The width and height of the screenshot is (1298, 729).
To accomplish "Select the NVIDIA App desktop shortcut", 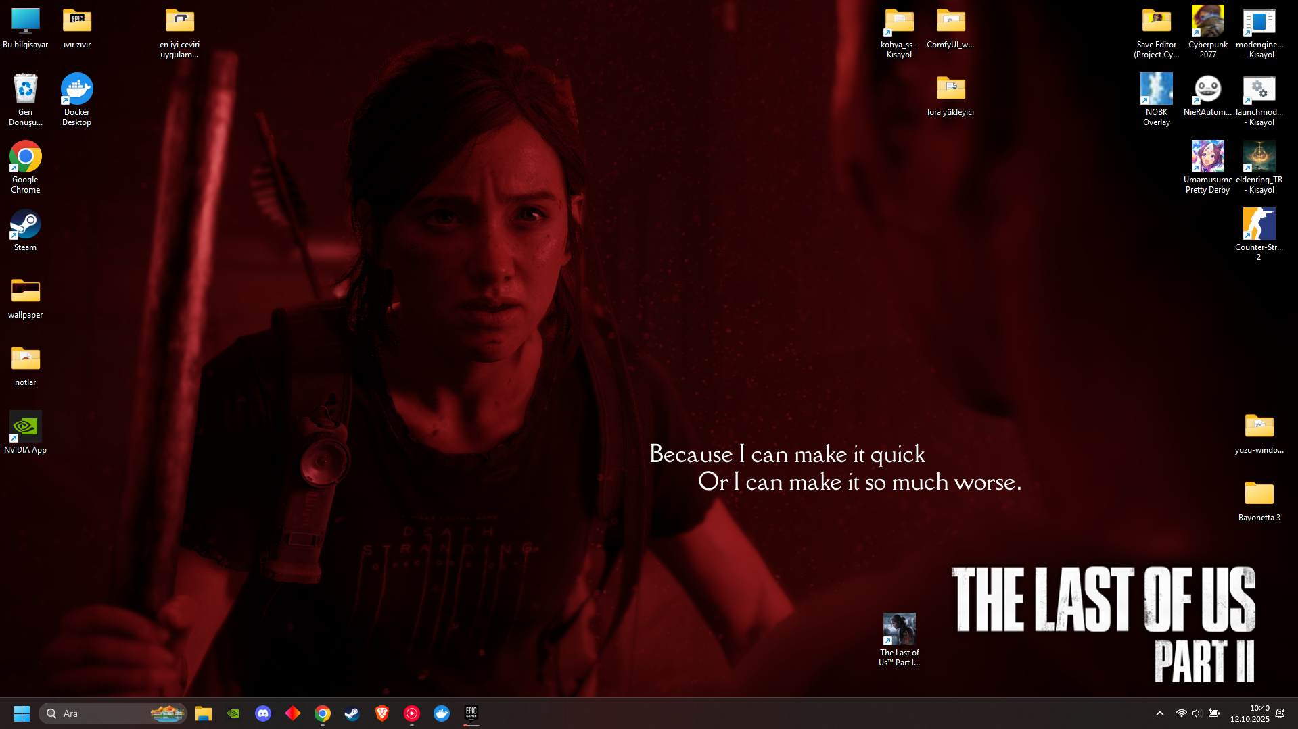I will [x=25, y=433].
